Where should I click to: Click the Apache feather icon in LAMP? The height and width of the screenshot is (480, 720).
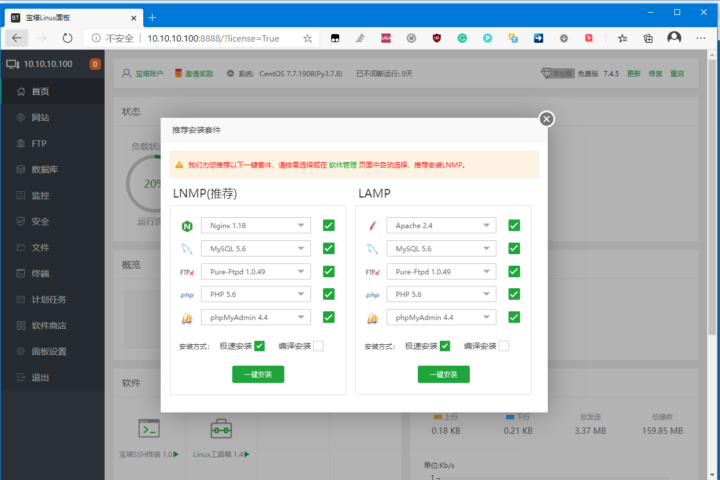(372, 226)
